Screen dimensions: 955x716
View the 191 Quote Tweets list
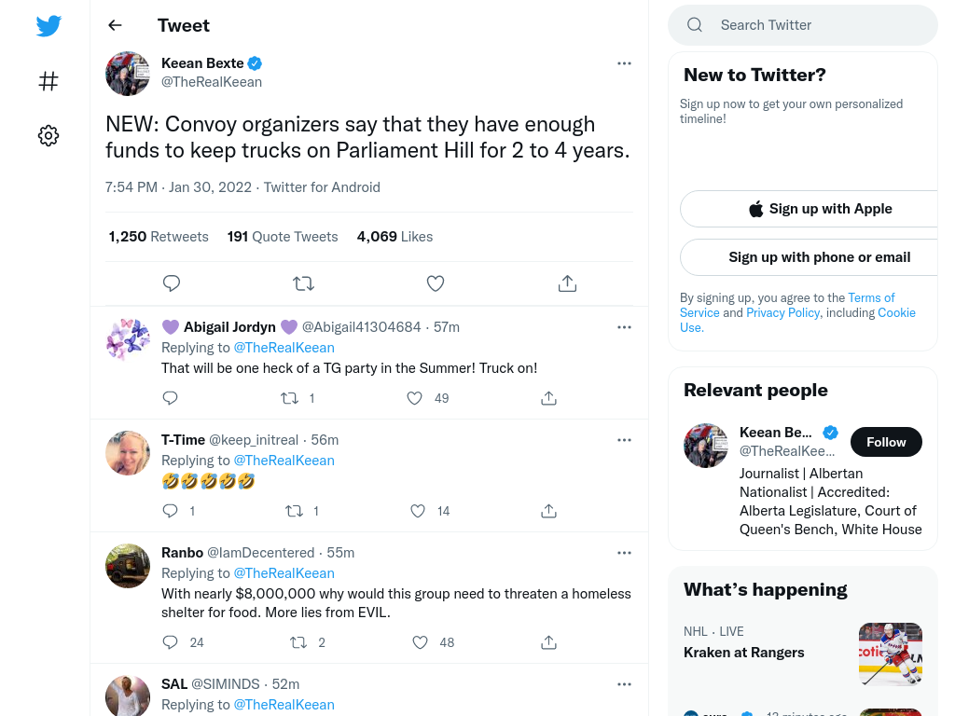click(283, 237)
